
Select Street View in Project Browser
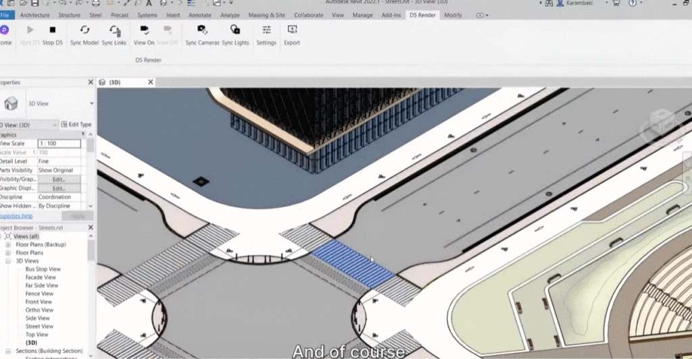click(39, 327)
